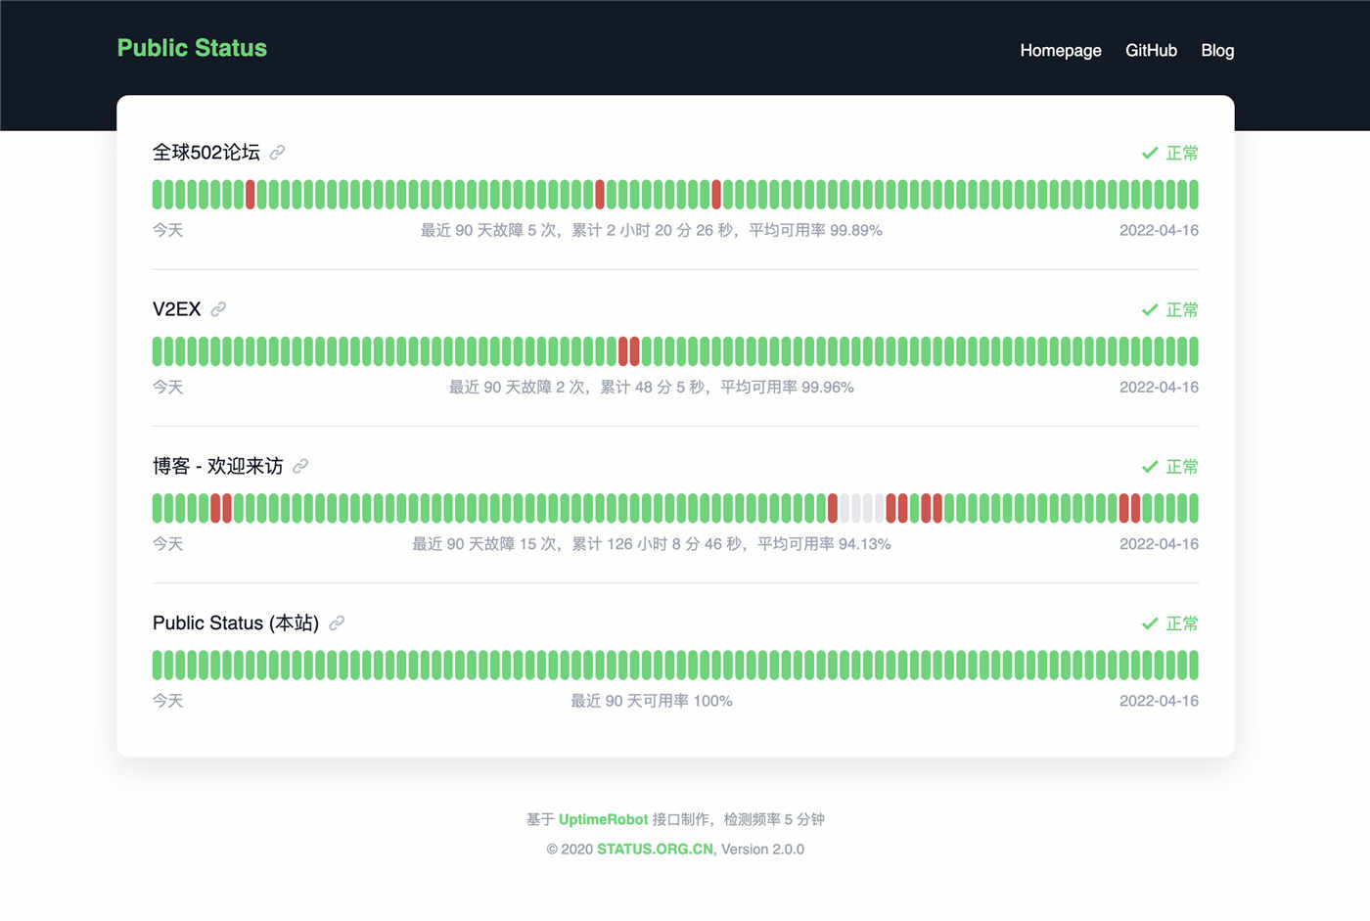
Task: Open the GitHub navigation item
Action: point(1151,50)
